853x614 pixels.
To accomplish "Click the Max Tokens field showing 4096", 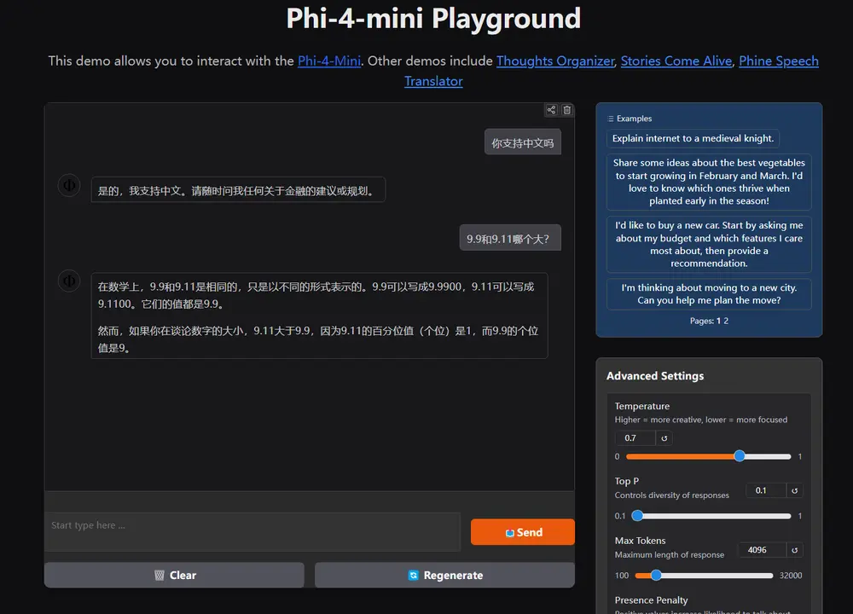I will coord(762,550).
